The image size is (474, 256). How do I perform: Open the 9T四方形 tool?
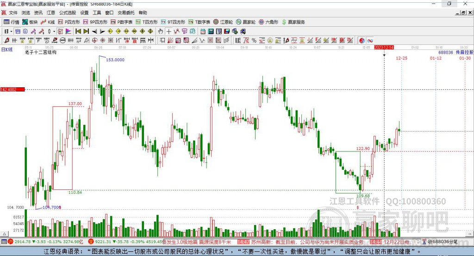[x=173, y=22]
